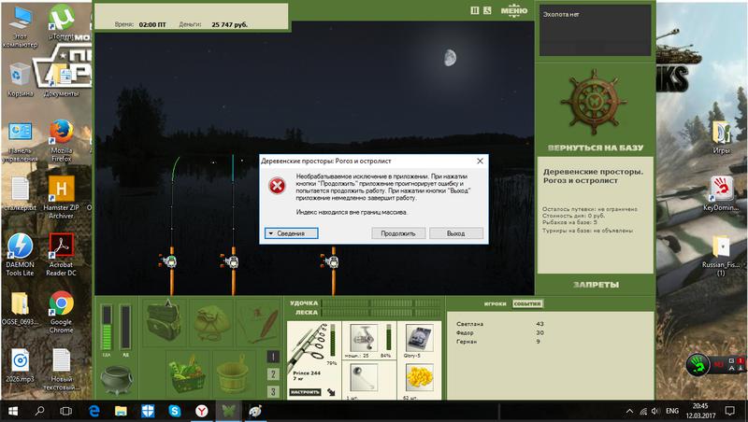Image resolution: width=748 pixels, height=422 pixels.
Task: Open the wooden bucket icon
Action: coord(233,373)
